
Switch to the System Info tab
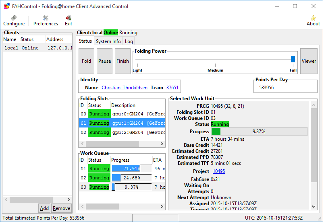108,41
